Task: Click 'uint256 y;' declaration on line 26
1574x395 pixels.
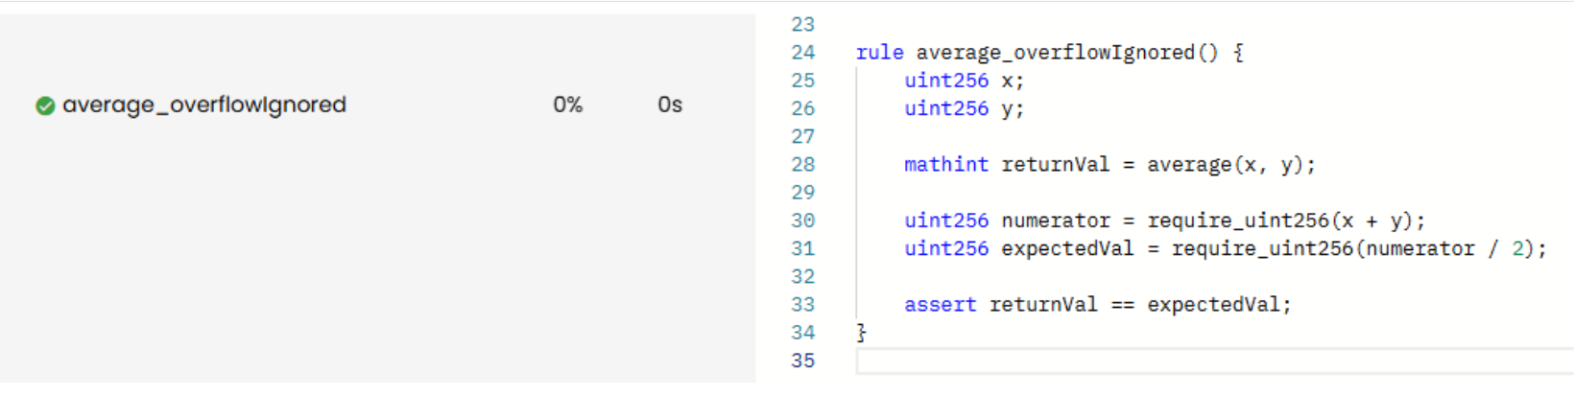Action: (964, 108)
